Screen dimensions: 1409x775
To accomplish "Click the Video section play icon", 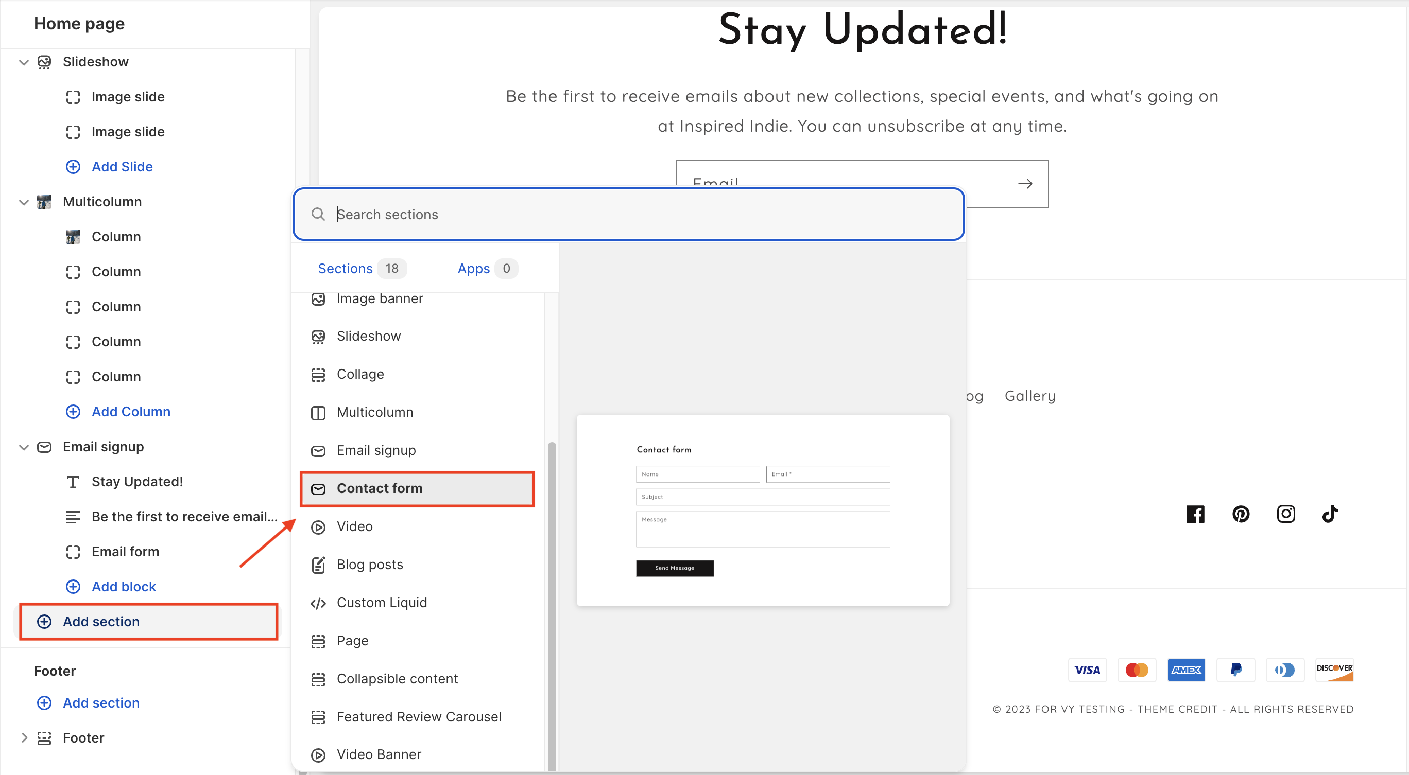I will click(x=318, y=527).
